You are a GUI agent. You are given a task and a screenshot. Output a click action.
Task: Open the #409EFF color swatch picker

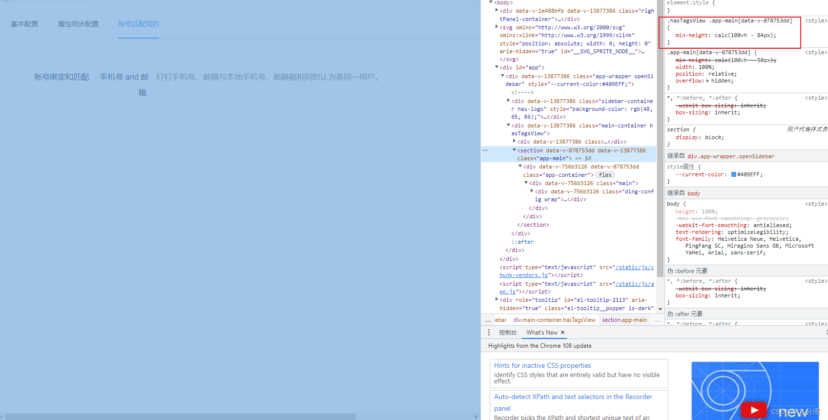click(733, 174)
